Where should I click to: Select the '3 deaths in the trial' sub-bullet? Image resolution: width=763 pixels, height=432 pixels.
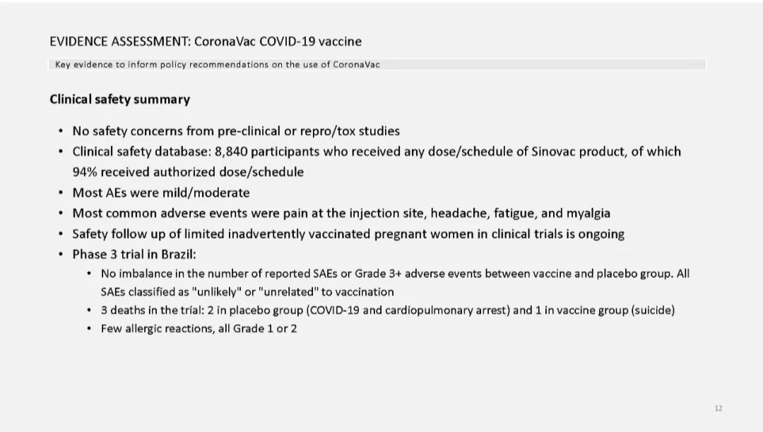[388, 310]
